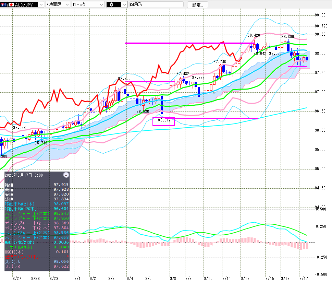332x282 pixels.
Task: Collapse the price info panel with minus icon
Action: click(66, 175)
